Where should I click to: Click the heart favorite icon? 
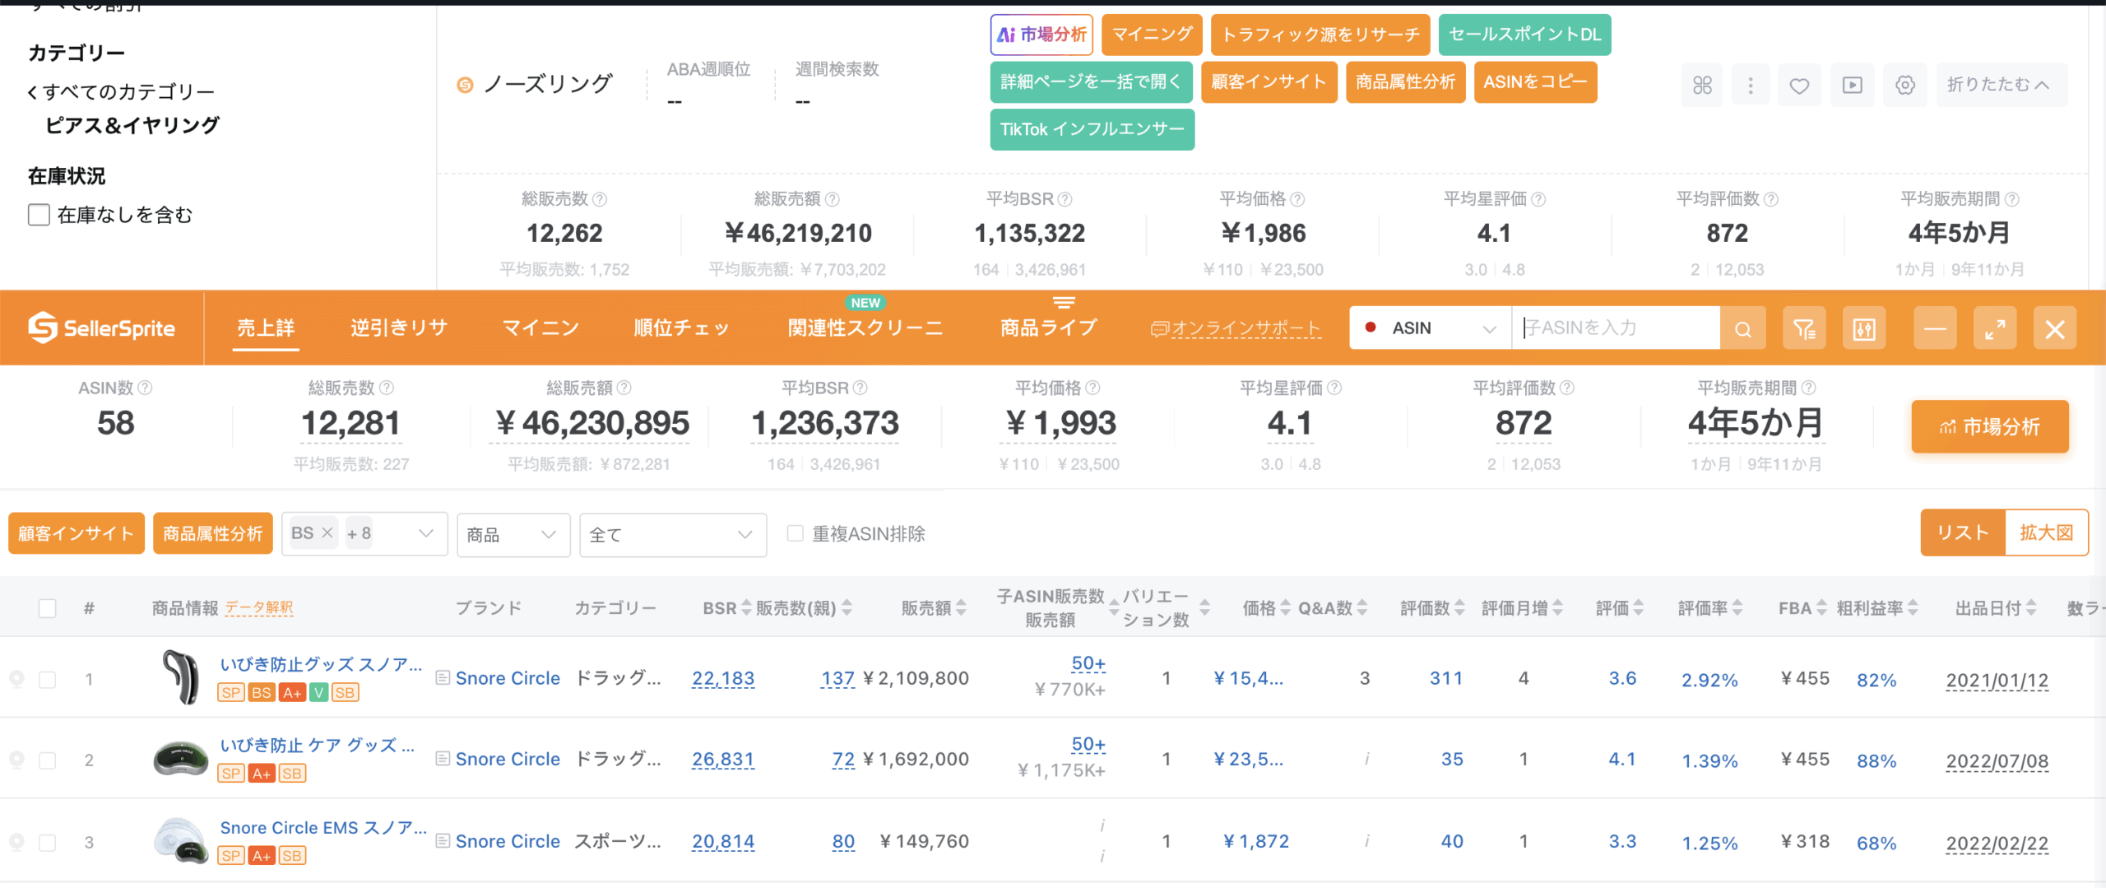[1799, 85]
